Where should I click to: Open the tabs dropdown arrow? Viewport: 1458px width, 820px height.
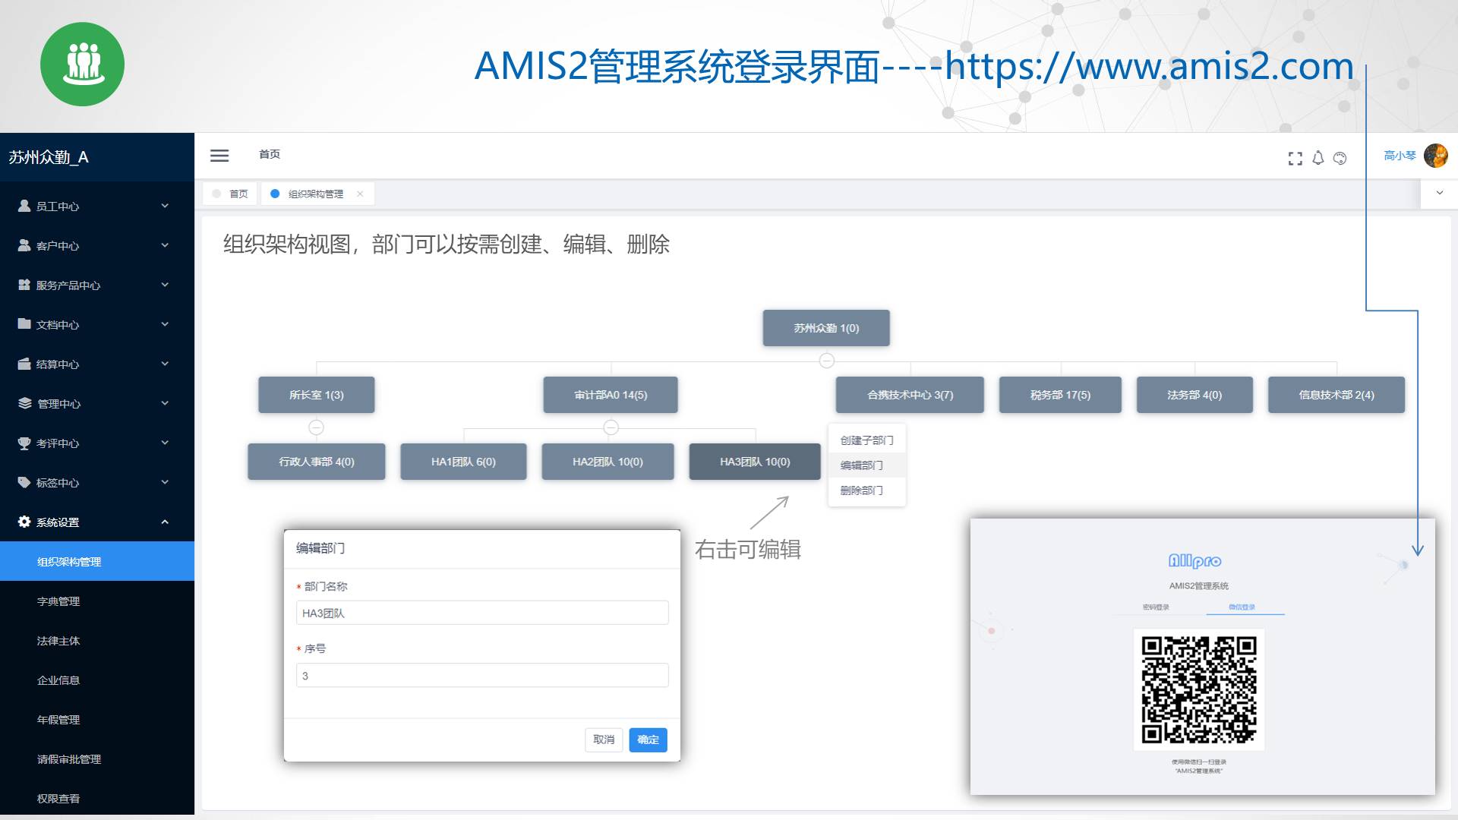1439,193
